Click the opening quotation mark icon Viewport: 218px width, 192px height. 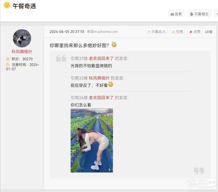61,58
